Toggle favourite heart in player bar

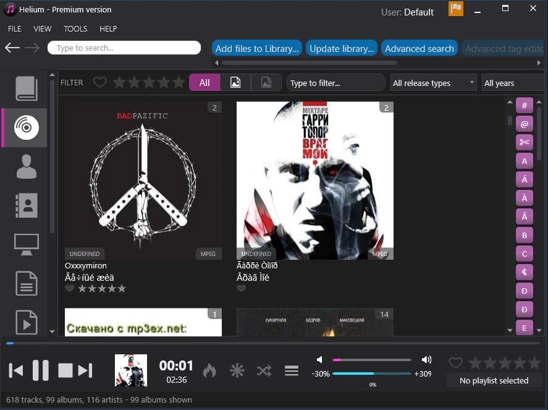click(455, 362)
